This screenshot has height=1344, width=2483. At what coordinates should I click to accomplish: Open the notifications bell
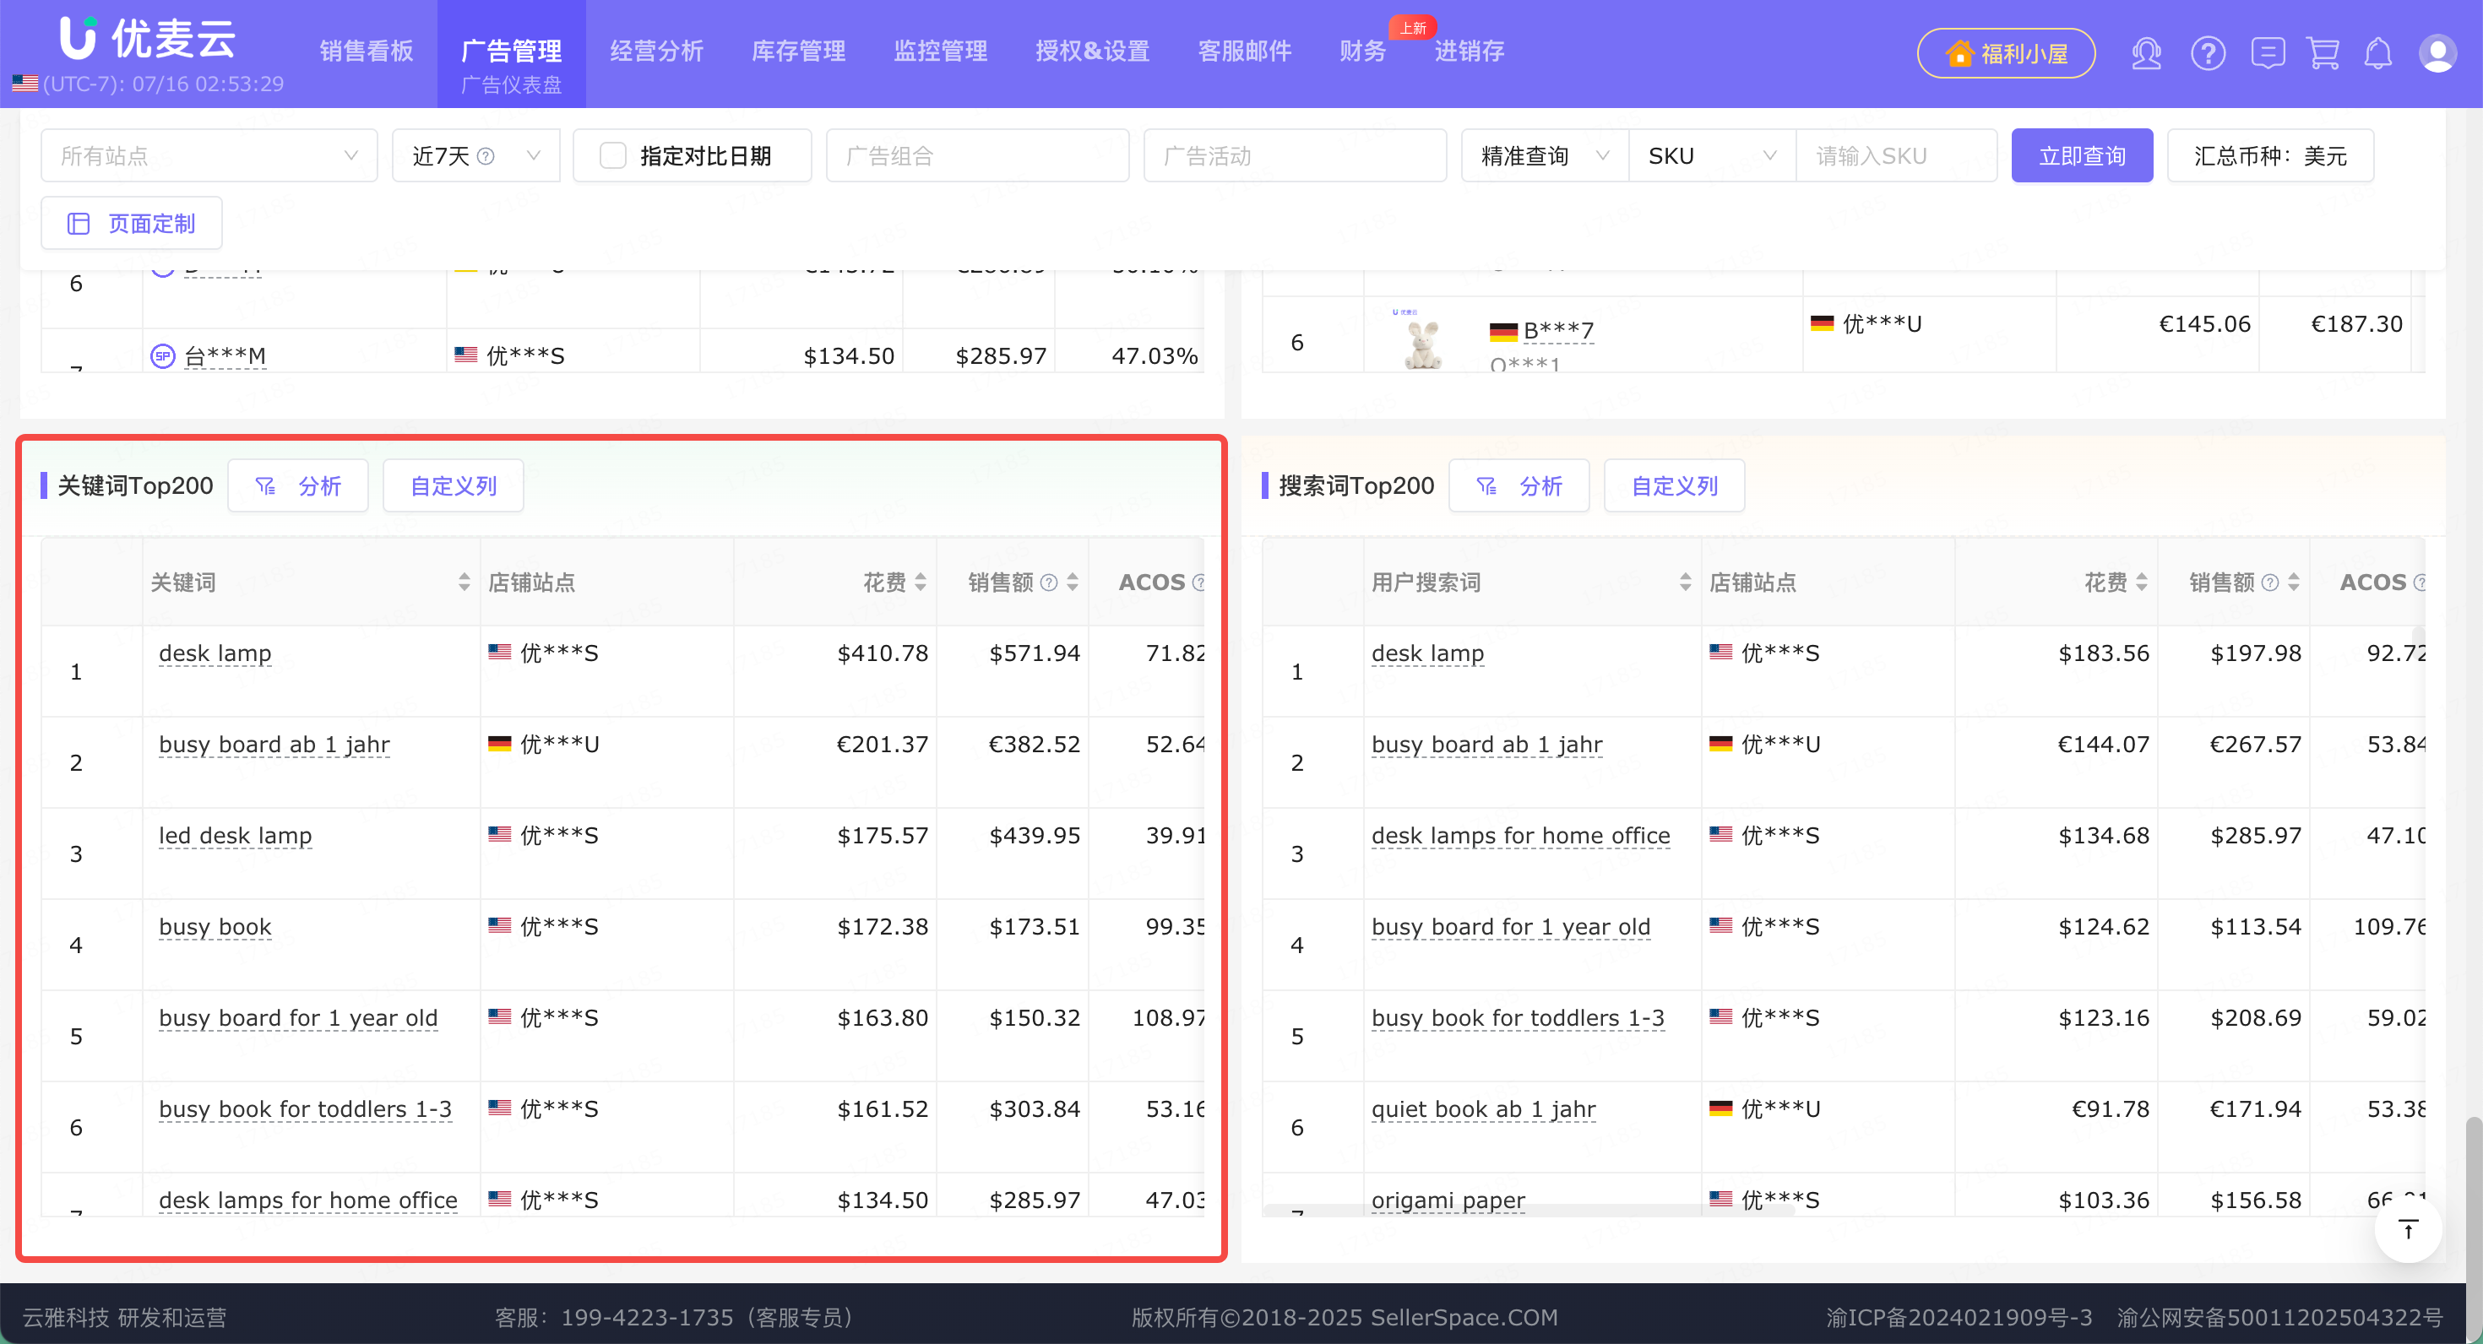[x=2378, y=53]
